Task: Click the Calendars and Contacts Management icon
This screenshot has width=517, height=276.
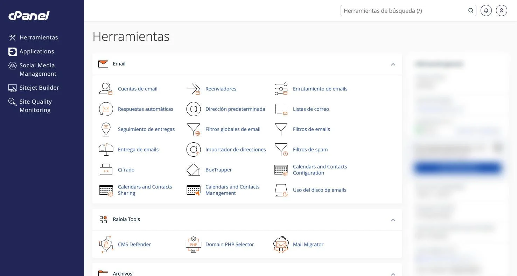Action: [193, 190]
